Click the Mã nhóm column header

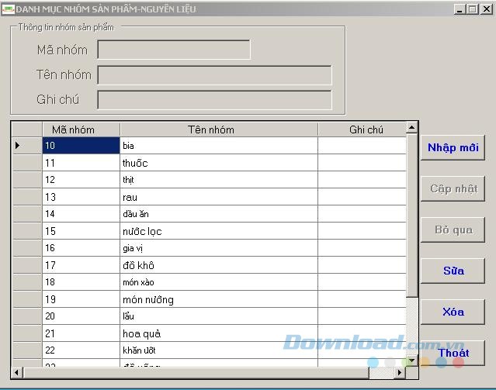point(81,129)
